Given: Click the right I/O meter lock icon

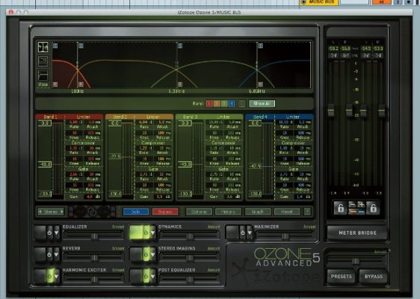Looking at the screenshot, I should (x=373, y=208).
